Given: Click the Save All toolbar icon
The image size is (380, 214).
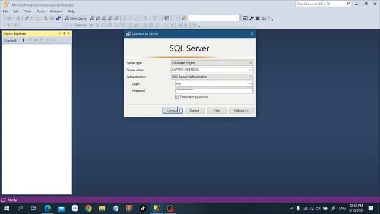Looking at the screenshot, I should click(58, 18).
